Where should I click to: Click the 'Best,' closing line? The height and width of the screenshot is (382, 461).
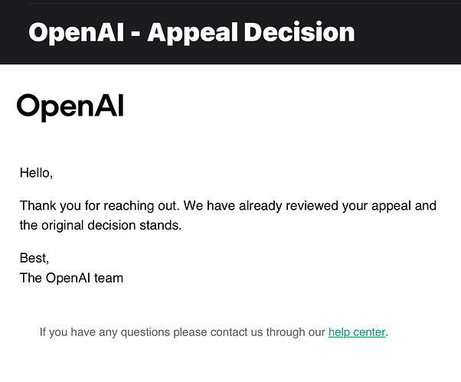[34, 258]
